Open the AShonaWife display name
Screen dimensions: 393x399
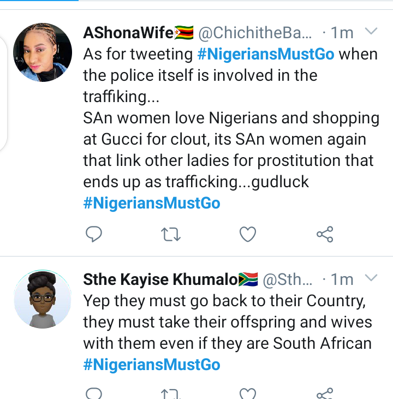point(128,33)
